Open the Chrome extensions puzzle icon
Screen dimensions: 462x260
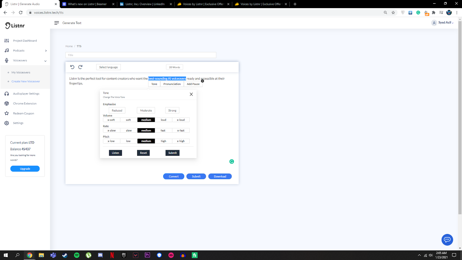pos(433,12)
